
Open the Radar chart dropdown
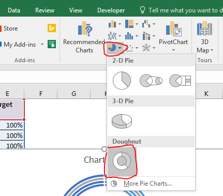pos(149,48)
